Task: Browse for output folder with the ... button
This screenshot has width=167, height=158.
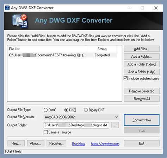Action: coord(115,125)
